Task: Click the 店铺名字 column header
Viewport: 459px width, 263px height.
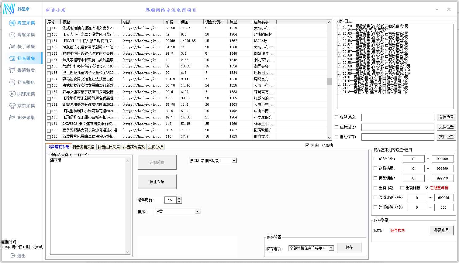Action: pyautogui.click(x=264, y=22)
